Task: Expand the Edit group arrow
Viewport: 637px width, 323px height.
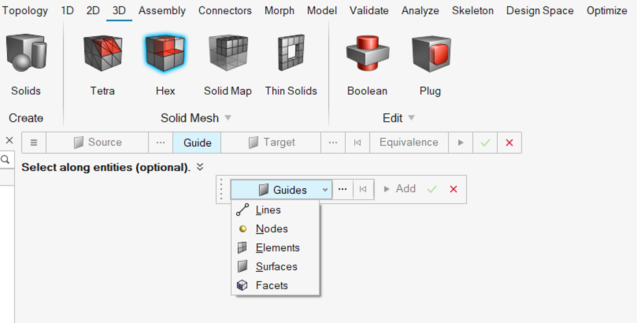Action: coord(411,118)
